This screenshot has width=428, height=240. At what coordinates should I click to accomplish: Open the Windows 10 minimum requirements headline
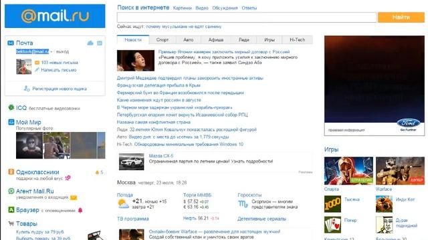tap(189, 144)
